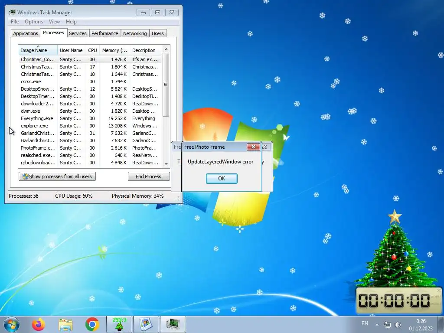Switch to the Applications tab
Viewport: 444px width, 333px height.
click(26, 33)
